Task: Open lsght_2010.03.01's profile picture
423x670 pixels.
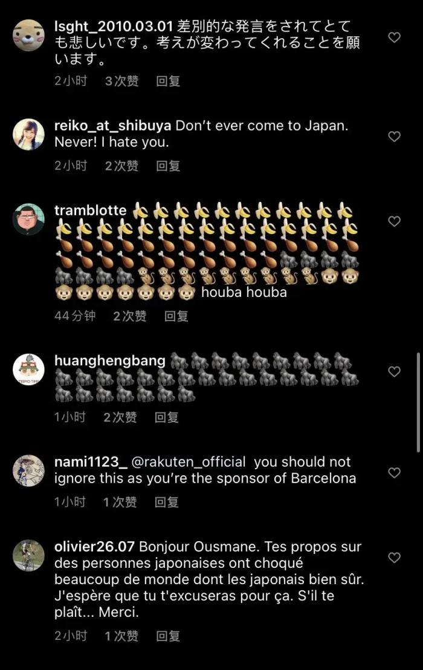Action: point(28,35)
